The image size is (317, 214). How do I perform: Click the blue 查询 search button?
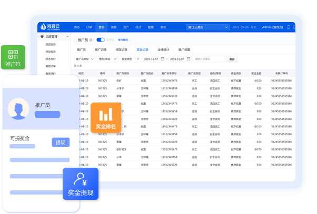click(x=232, y=59)
